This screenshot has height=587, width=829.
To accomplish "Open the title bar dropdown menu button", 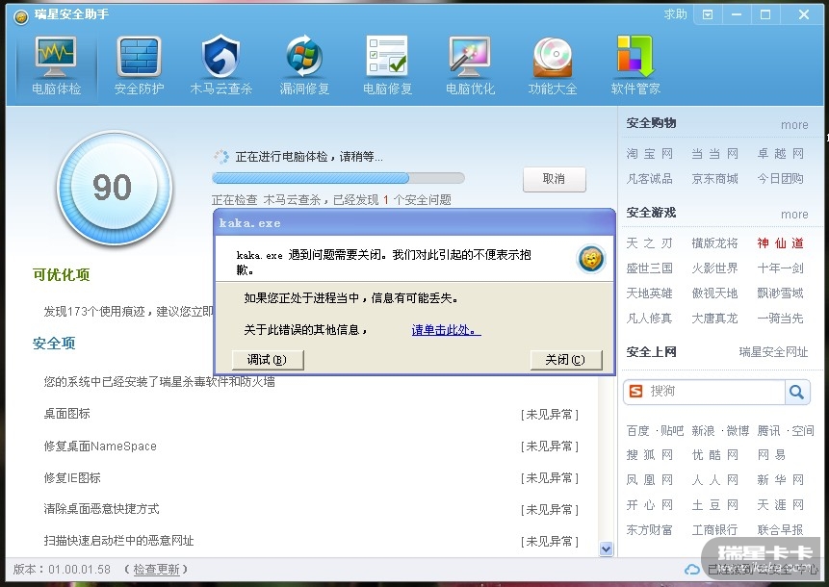I will point(708,14).
